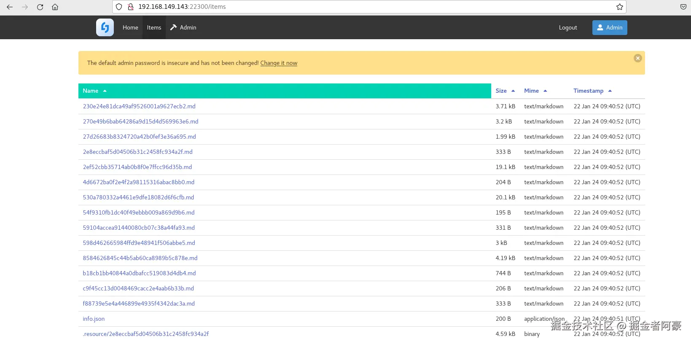This screenshot has height=341, width=691.
Task: Sort the items by Name column
Action: (91, 91)
